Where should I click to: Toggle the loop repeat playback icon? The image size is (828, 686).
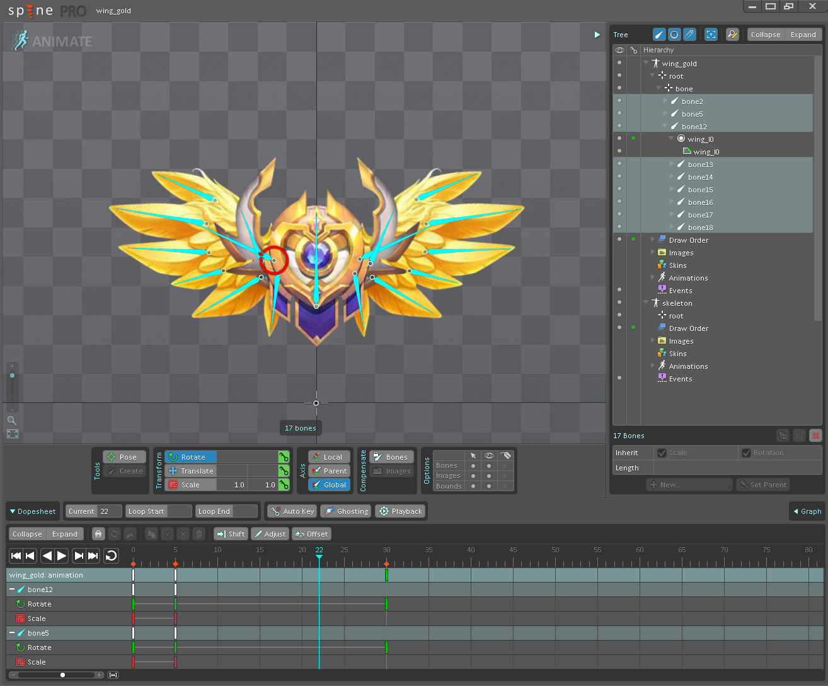tap(112, 555)
